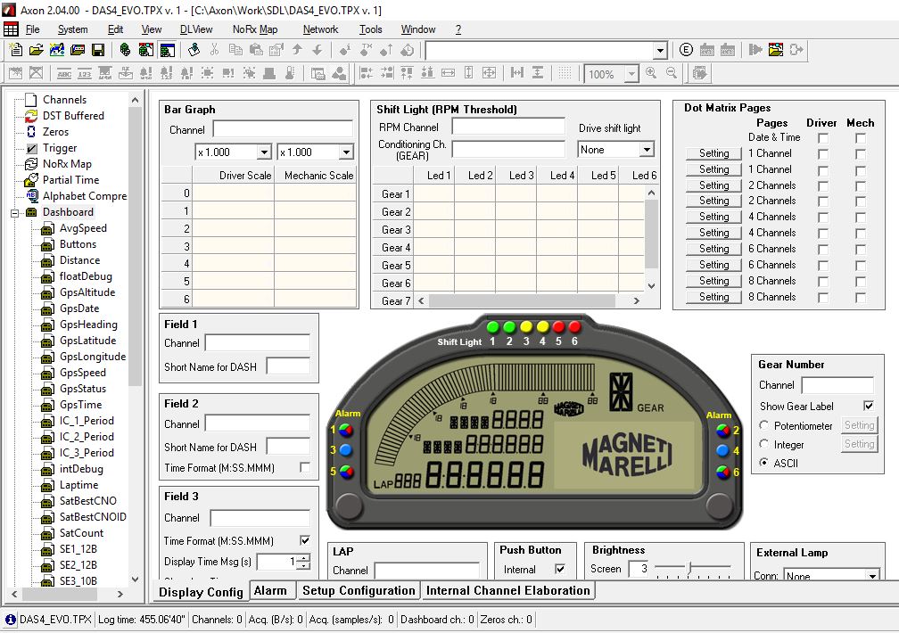Adjust the Brightness Screen slider
This screenshot has height=633, width=899.
(x=691, y=568)
